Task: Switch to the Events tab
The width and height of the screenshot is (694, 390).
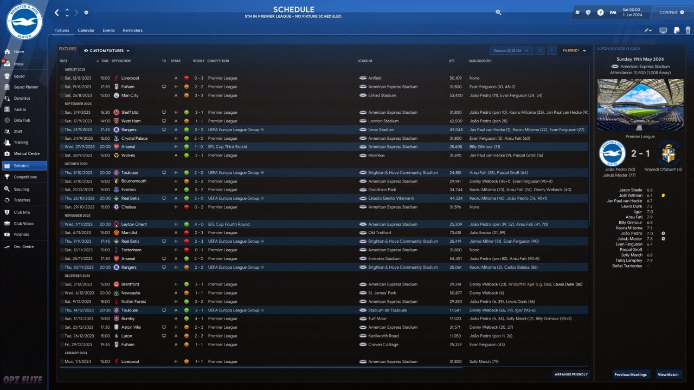Action: pyautogui.click(x=108, y=30)
